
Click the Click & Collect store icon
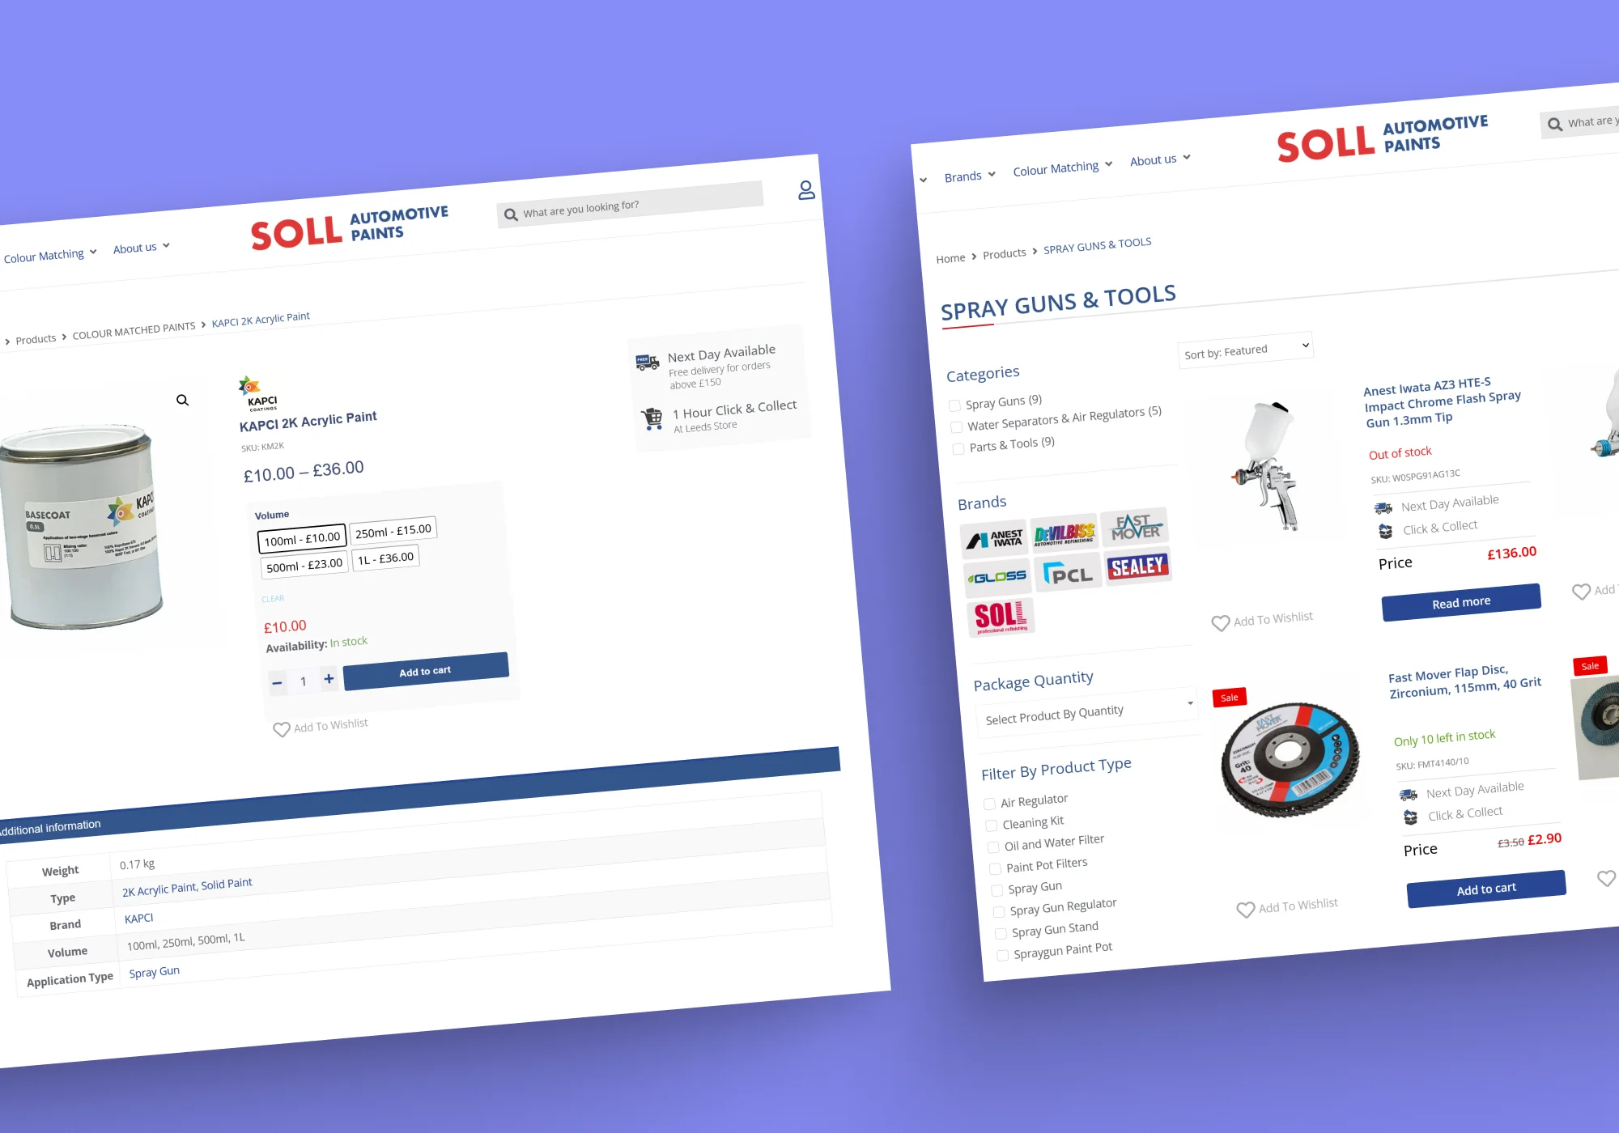pyautogui.click(x=648, y=412)
